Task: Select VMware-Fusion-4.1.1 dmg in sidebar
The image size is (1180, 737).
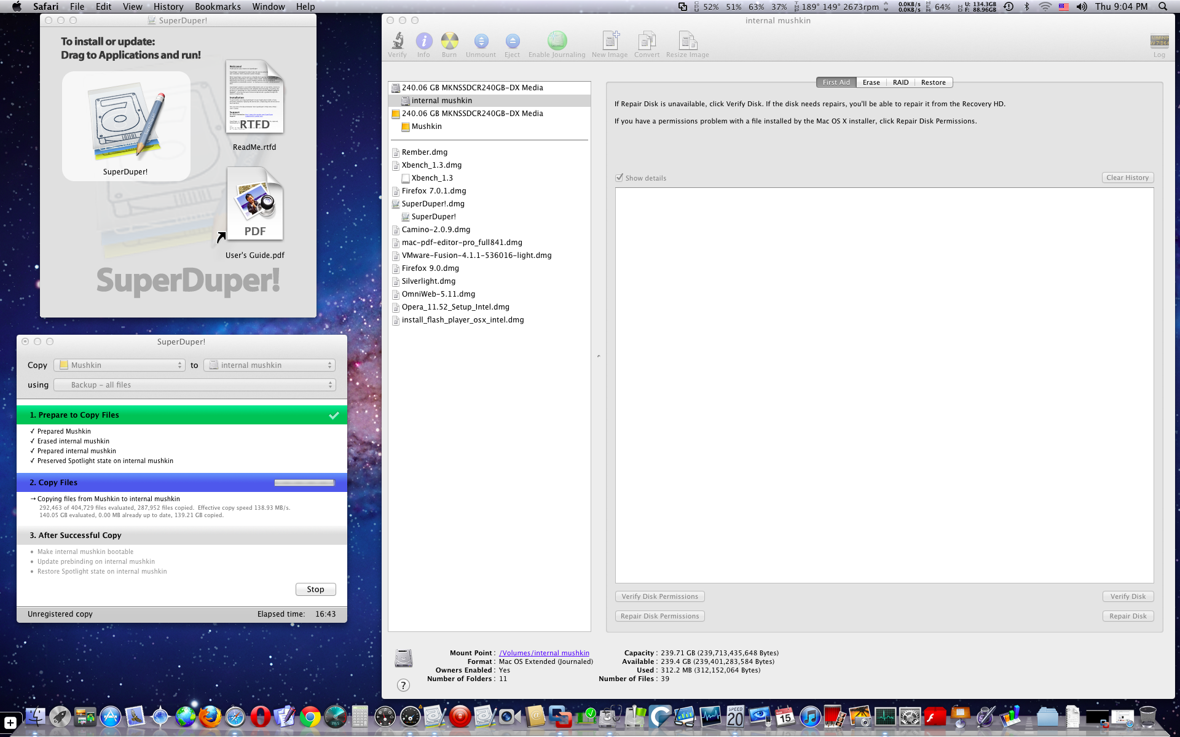Action: click(x=476, y=255)
